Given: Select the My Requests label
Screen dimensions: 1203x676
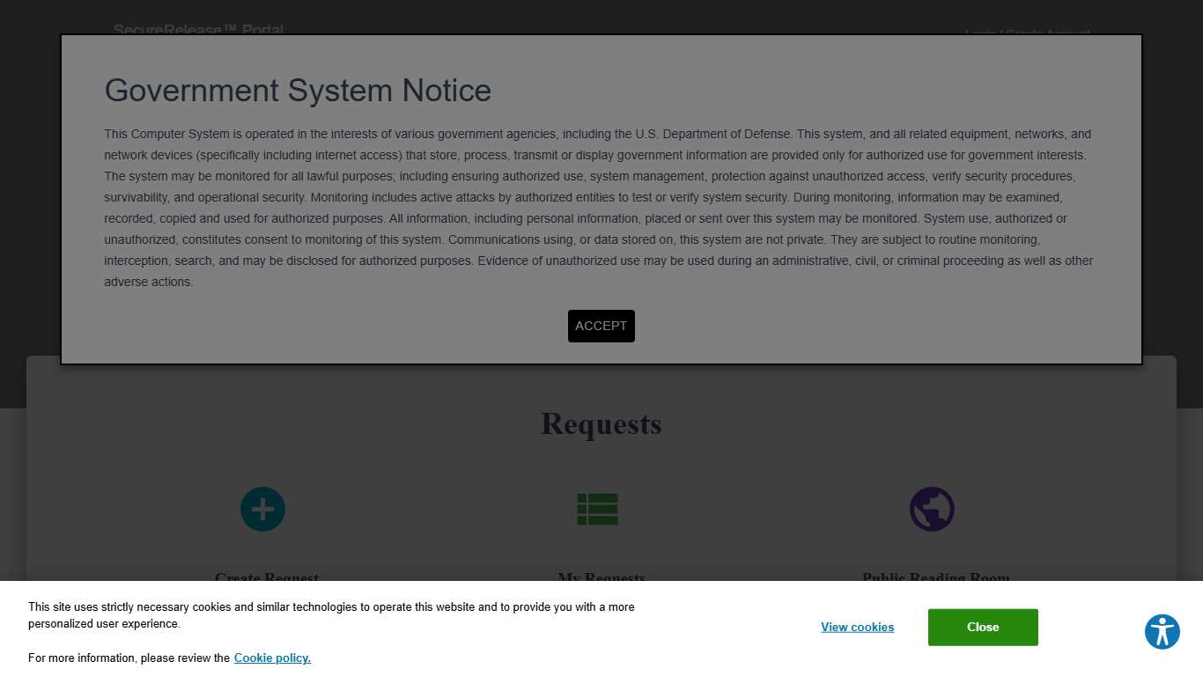Looking at the screenshot, I should [601, 578].
